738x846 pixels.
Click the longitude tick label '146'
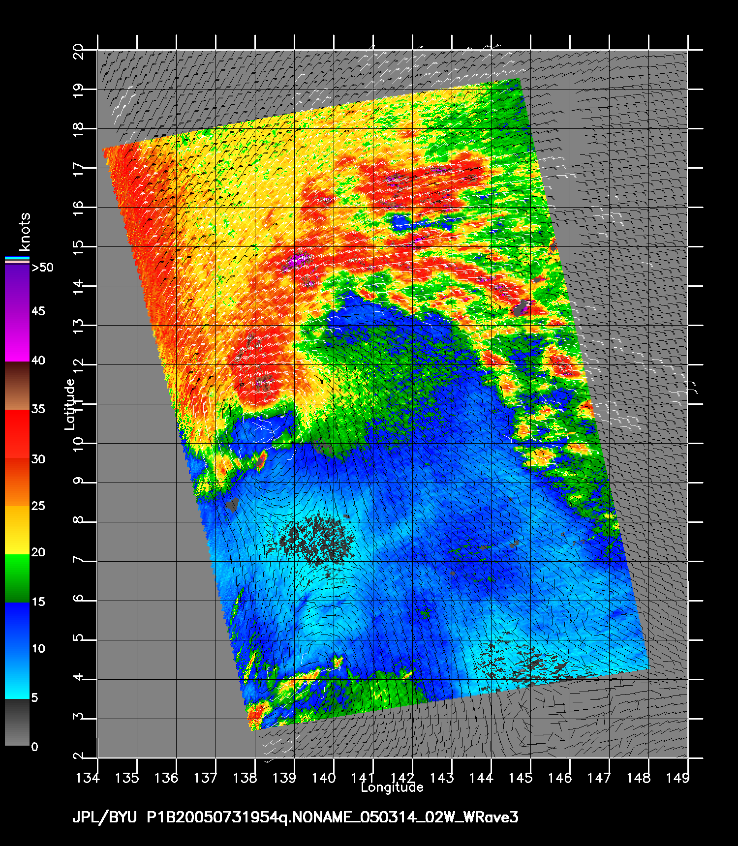[x=560, y=778]
